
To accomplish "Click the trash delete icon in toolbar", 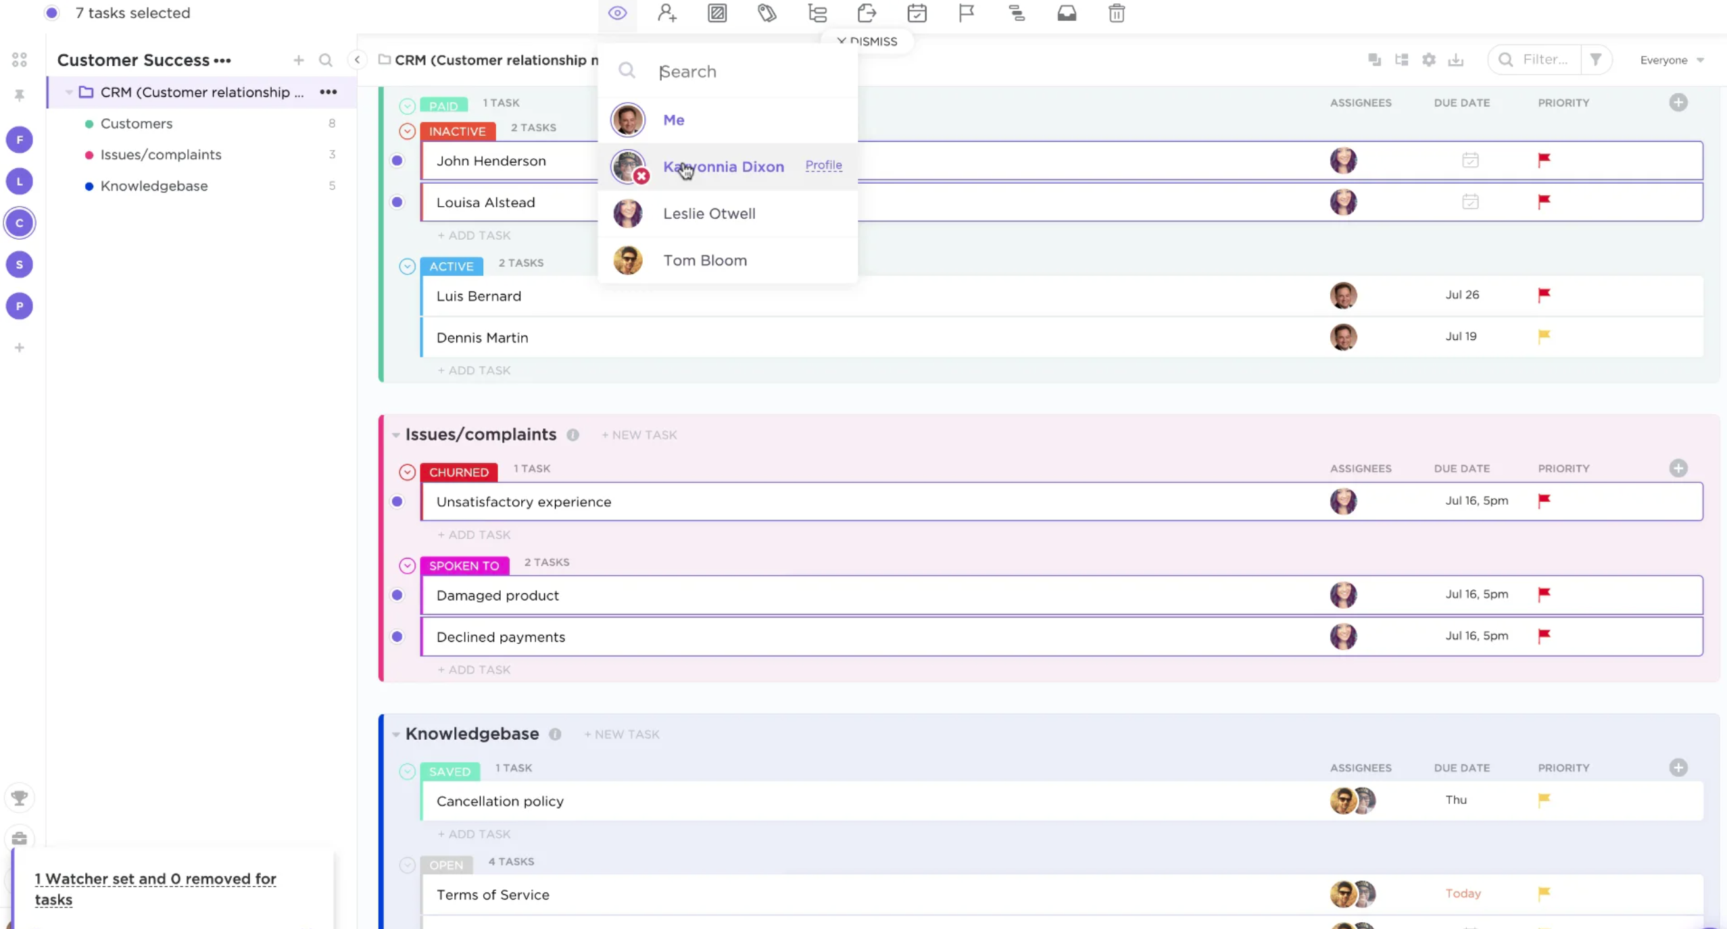I will point(1117,14).
